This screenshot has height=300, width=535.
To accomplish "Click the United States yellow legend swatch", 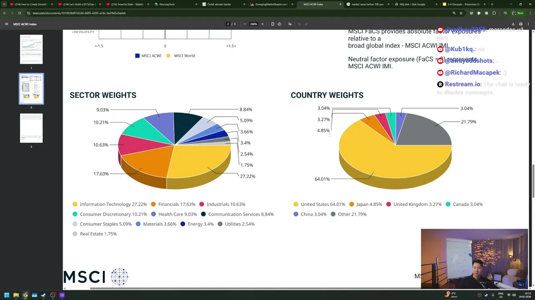I will [x=296, y=204].
